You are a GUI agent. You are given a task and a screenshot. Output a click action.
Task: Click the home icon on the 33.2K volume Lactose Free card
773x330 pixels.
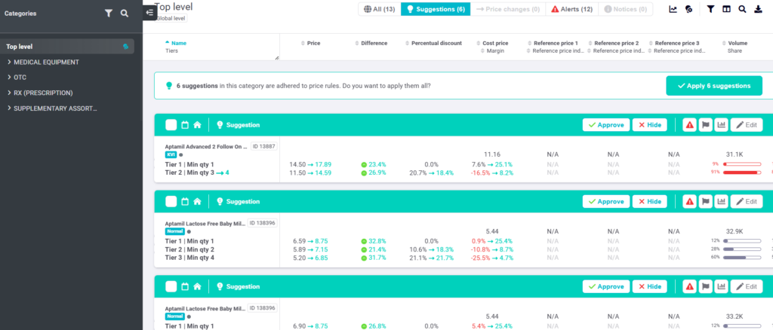point(197,287)
